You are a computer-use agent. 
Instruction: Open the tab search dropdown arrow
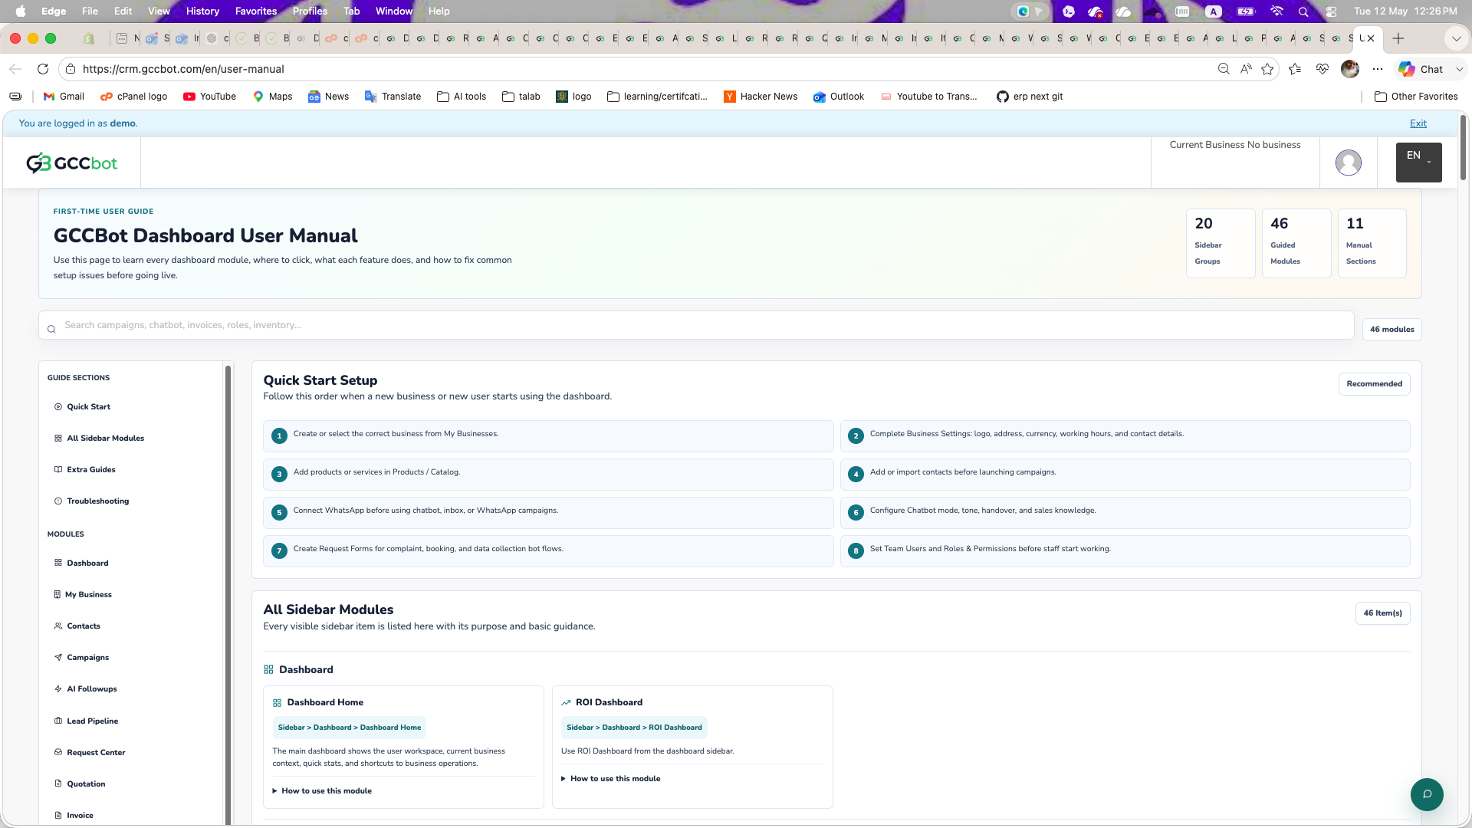[x=1456, y=38]
